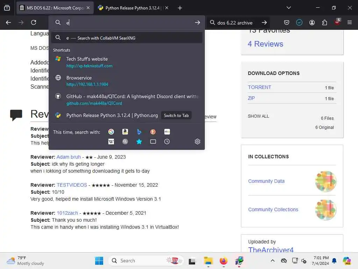Open Windows Start menu
This screenshot has height=269, width=358.
(99, 261)
